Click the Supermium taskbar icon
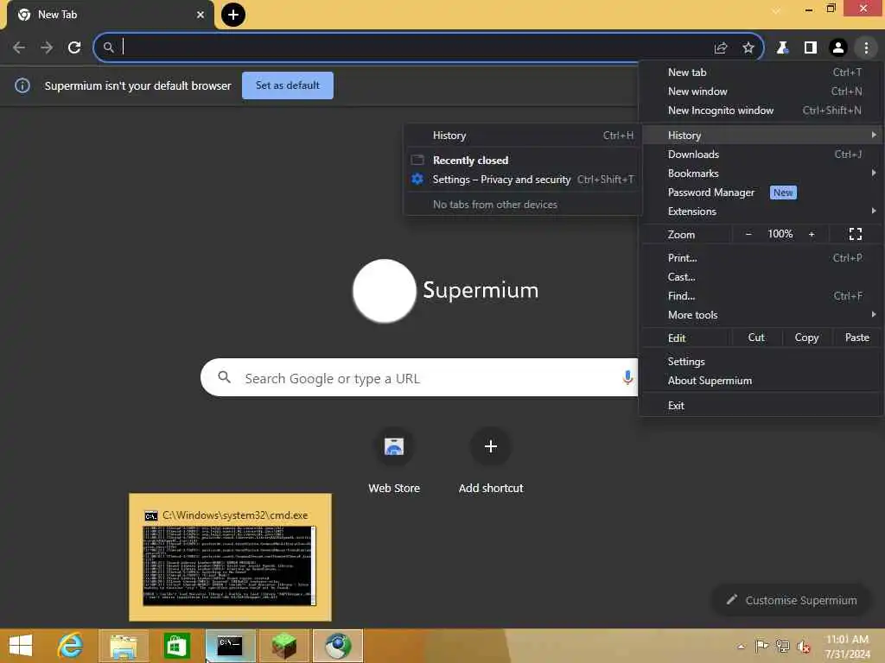Image resolution: width=885 pixels, height=663 pixels. point(338,646)
